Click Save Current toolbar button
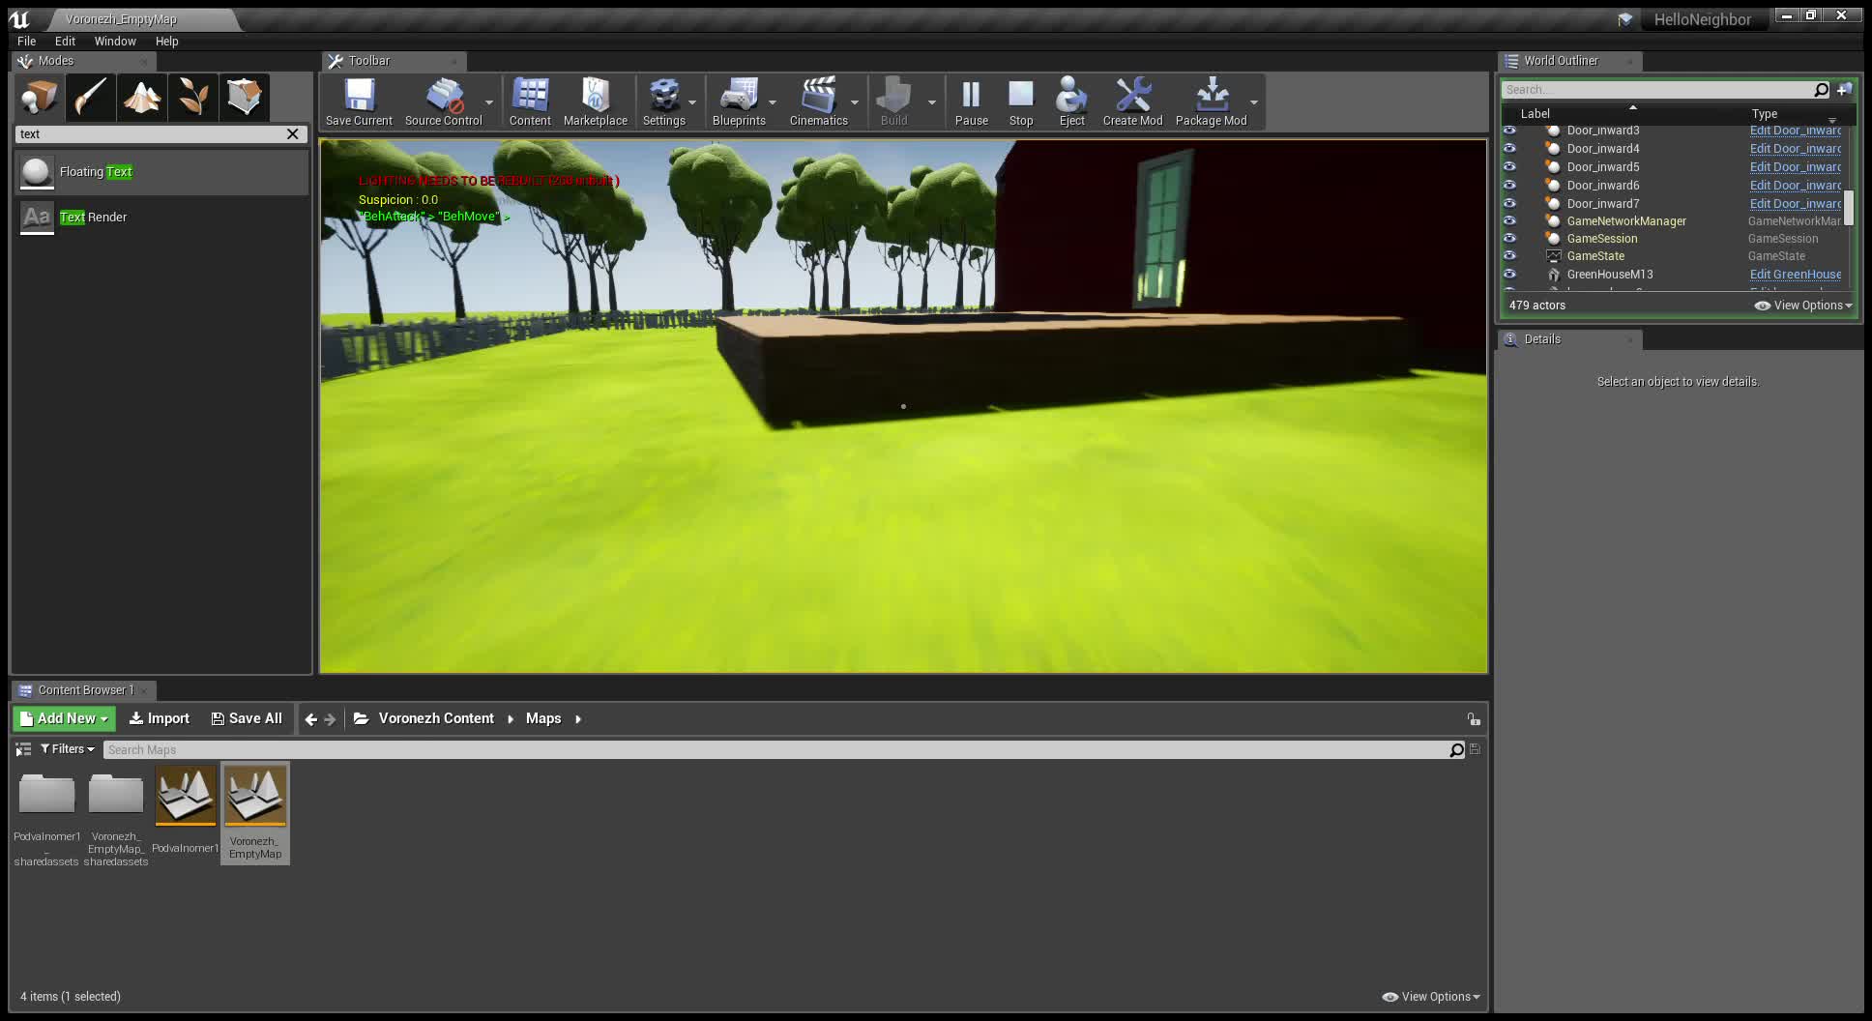Viewport: 1872px width, 1021px height. tap(359, 102)
